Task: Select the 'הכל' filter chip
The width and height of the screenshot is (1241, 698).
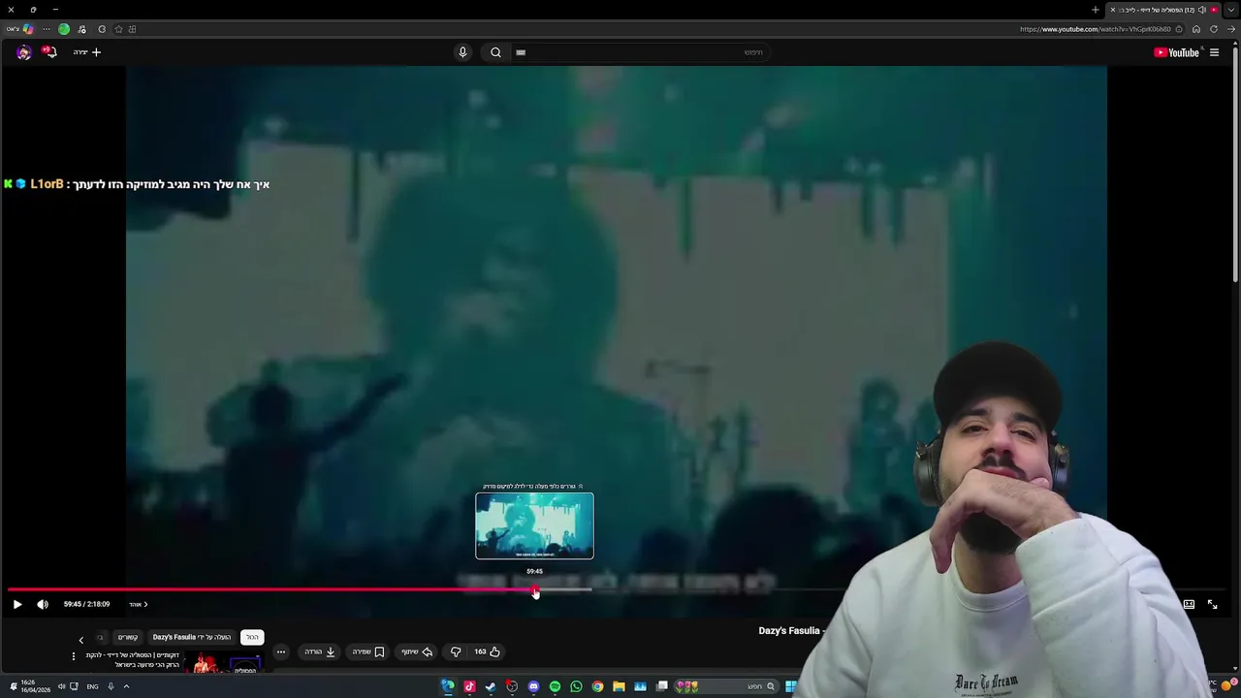Action: coord(252,637)
